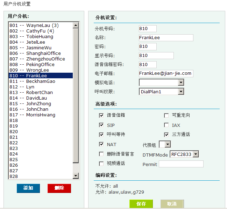Click the 添加 button
The height and width of the screenshot is (209, 227).
(28, 188)
